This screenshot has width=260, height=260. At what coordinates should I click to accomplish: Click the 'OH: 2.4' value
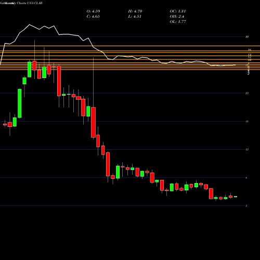[x=177, y=17]
